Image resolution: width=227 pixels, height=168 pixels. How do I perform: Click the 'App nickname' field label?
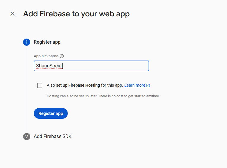tap(46, 56)
